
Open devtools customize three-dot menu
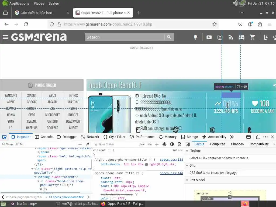265,137
